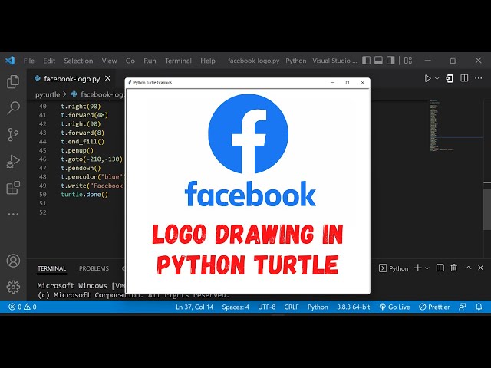Toggle the primary side bar layout

pyautogui.click(x=367, y=60)
